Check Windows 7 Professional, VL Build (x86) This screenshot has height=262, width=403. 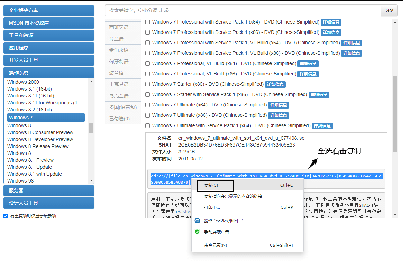pos(147,74)
